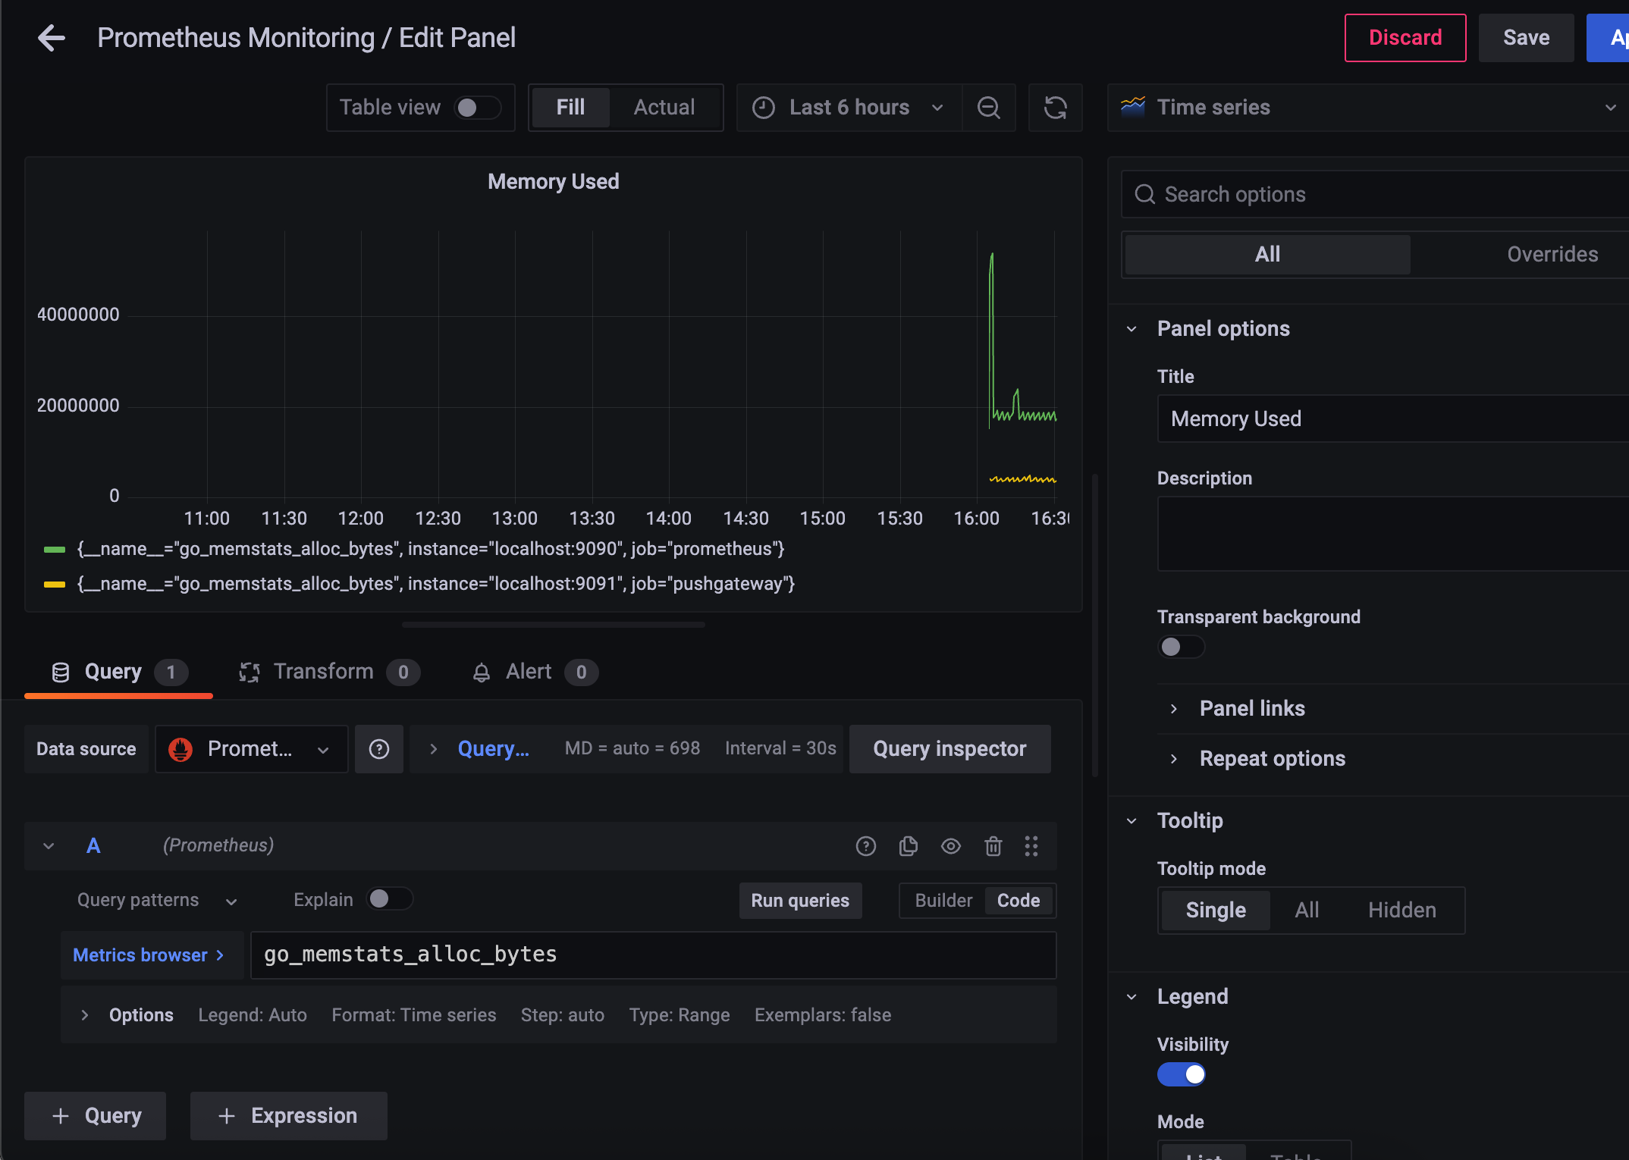
Task: Delete query A with trash icon
Action: pyautogui.click(x=993, y=846)
